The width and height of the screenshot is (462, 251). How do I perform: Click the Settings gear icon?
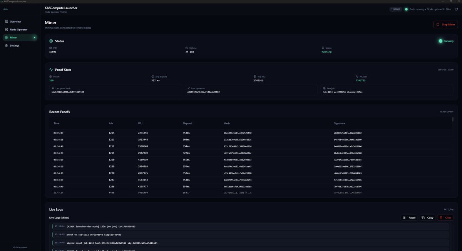(6, 45)
